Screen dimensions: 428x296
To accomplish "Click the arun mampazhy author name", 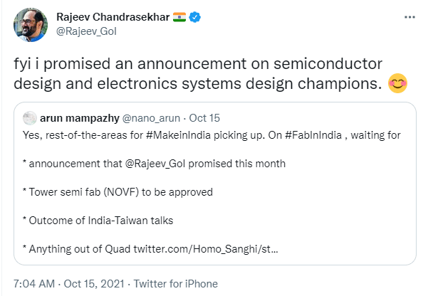I will click(78, 118).
